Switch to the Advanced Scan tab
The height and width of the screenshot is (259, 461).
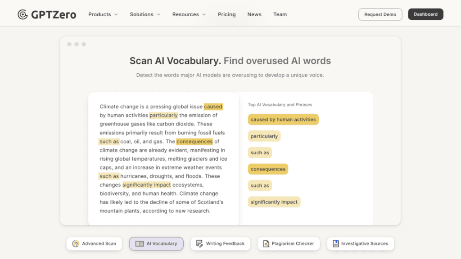point(94,244)
